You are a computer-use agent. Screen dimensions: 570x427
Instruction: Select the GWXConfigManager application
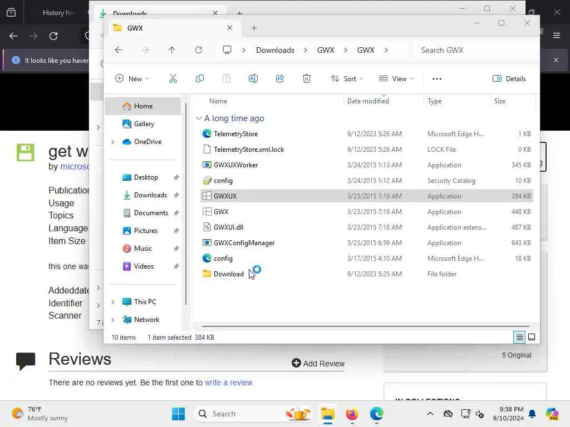pos(366,243)
